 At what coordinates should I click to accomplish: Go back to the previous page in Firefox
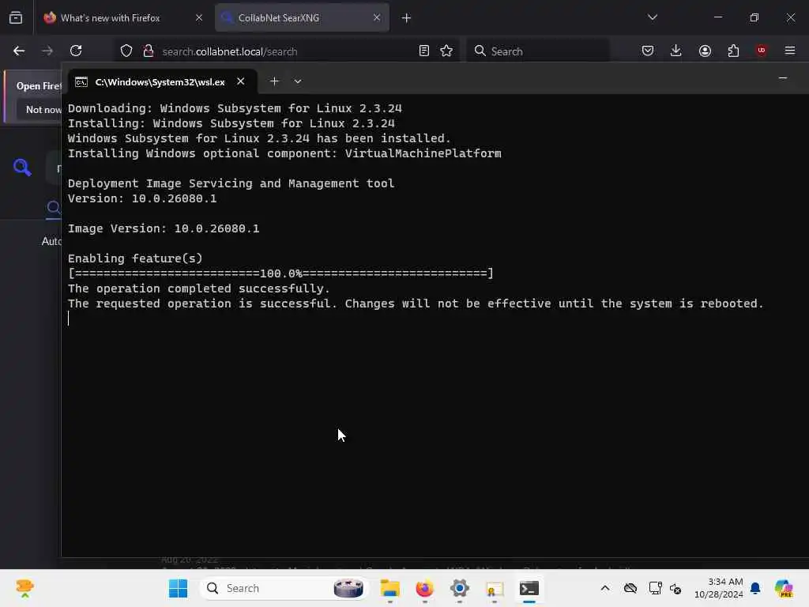click(19, 51)
